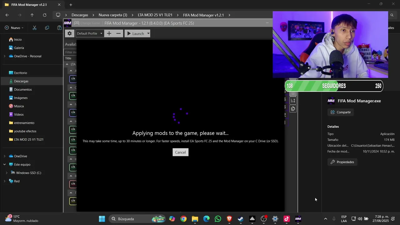Expand chevron after FIFA Mod Manager v1.2.1 breadcrumb

(x=229, y=15)
